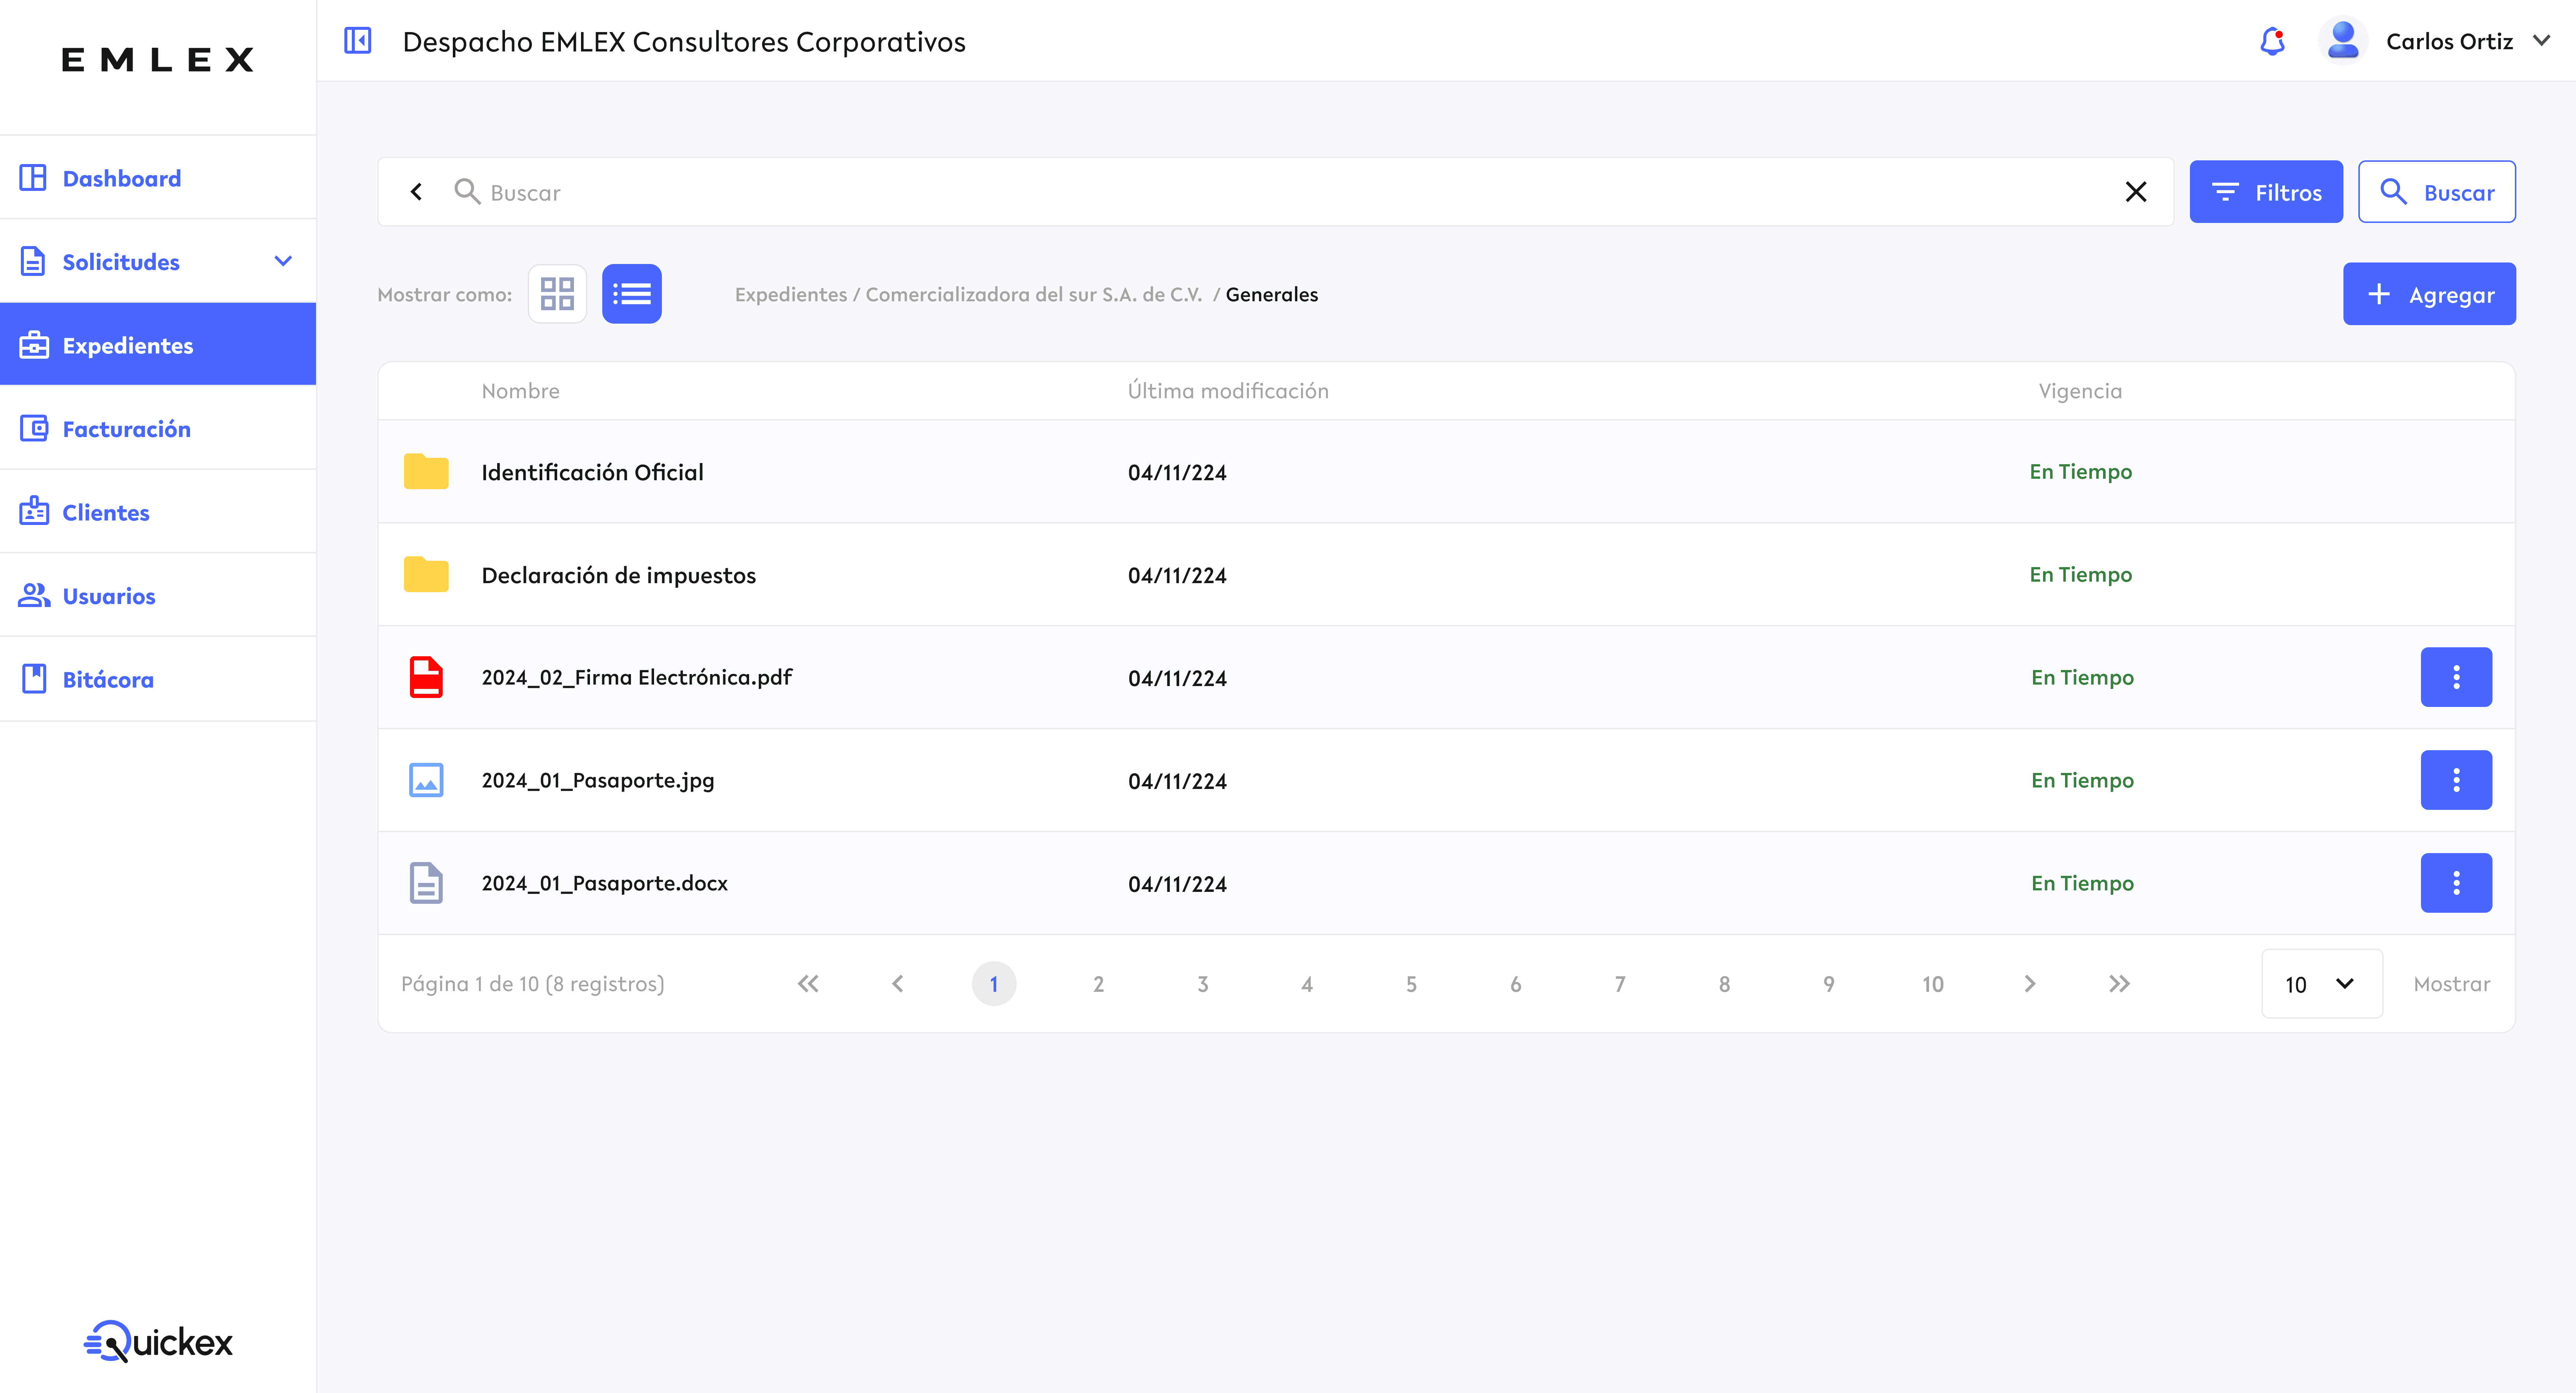Switch to grid view display
Screen dimensions: 2576x1393
point(557,294)
